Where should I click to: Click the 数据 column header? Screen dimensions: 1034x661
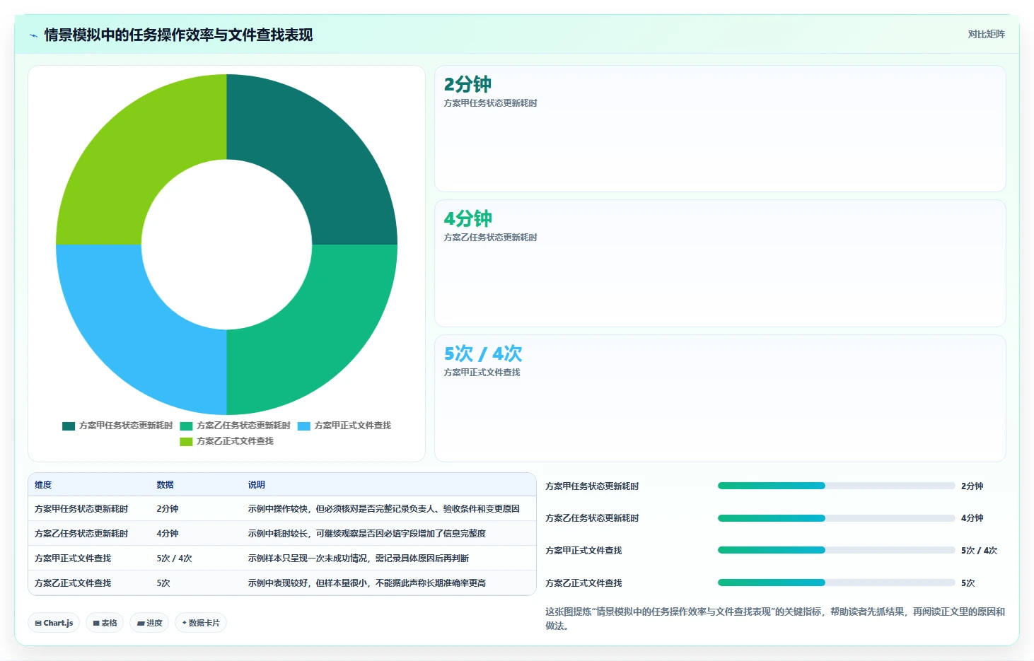tap(165, 485)
